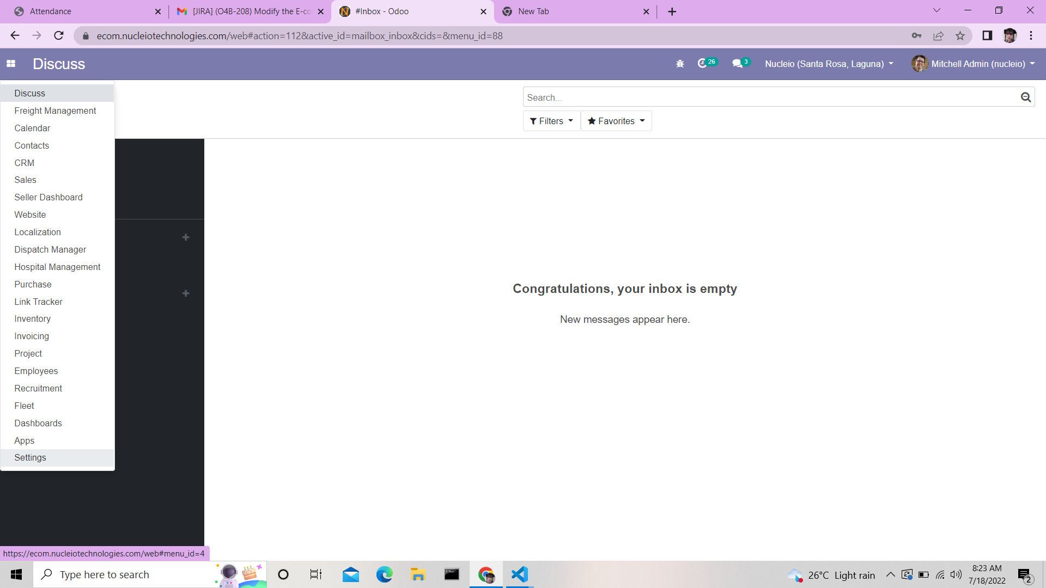The height and width of the screenshot is (588, 1046).
Task: Open the conversations chat icon
Action: tap(741, 63)
